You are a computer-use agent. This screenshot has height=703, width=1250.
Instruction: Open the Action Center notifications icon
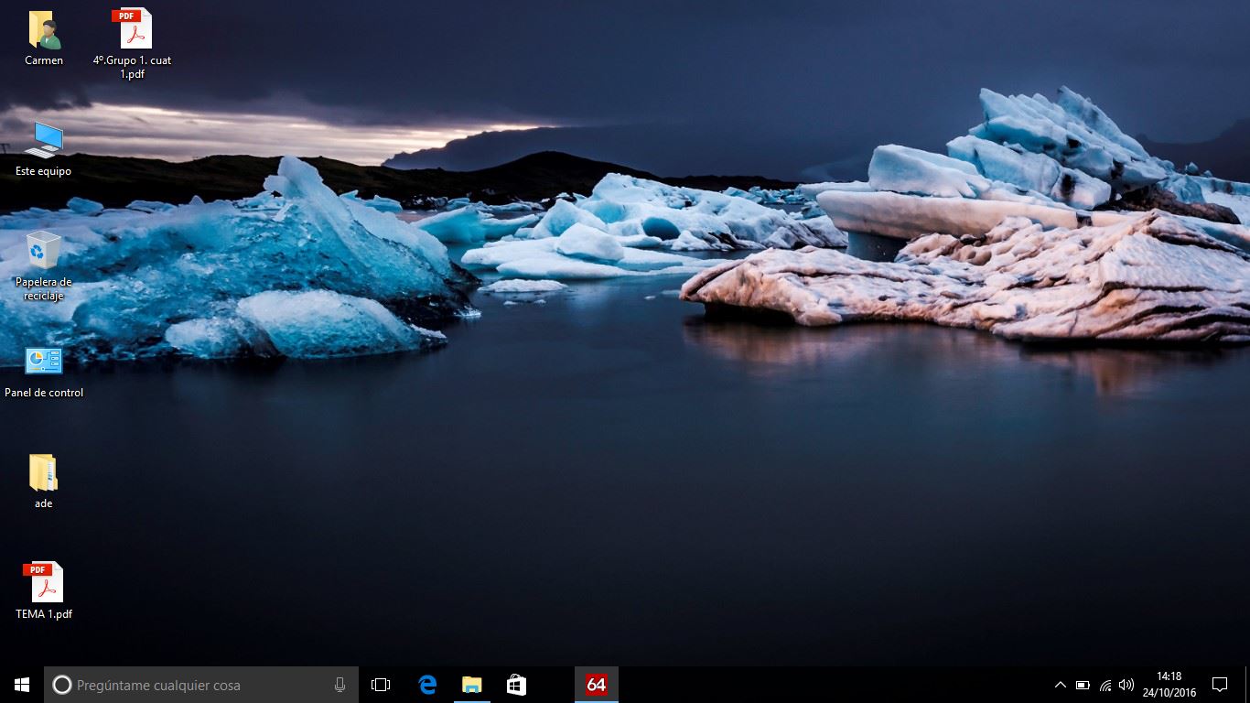(1219, 685)
